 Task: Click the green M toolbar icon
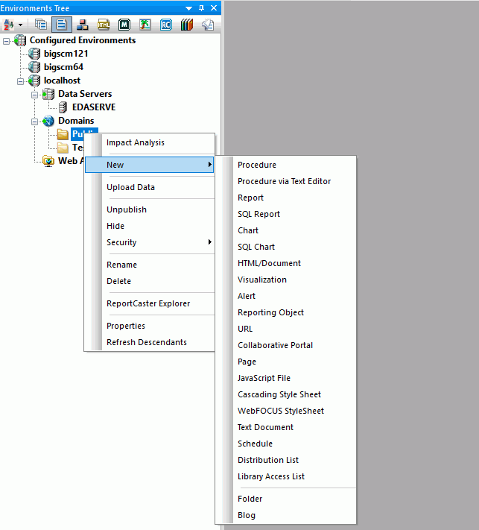(124, 25)
